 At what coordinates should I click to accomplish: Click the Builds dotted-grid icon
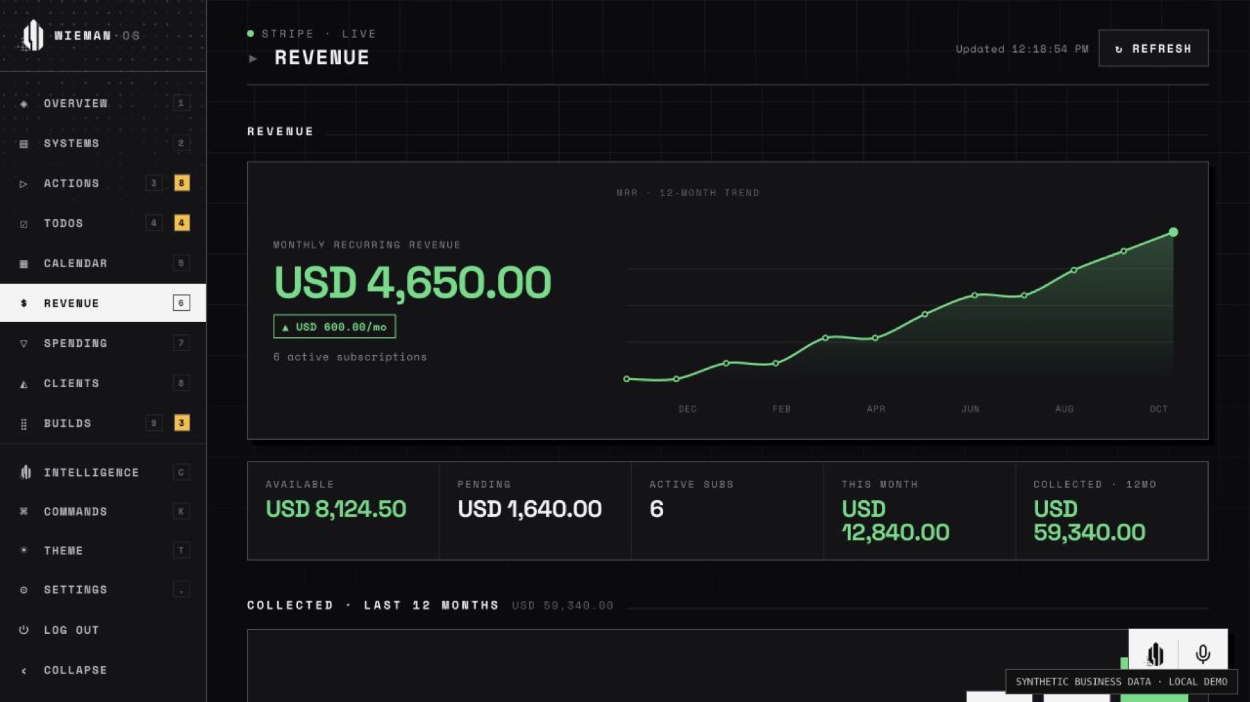24,424
